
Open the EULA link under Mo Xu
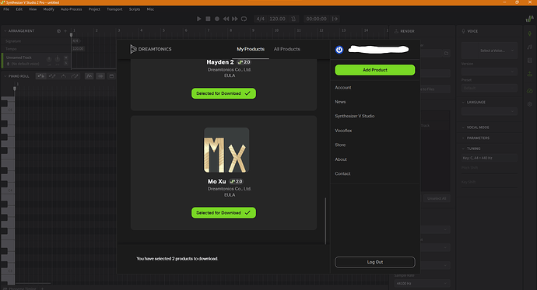230,195
